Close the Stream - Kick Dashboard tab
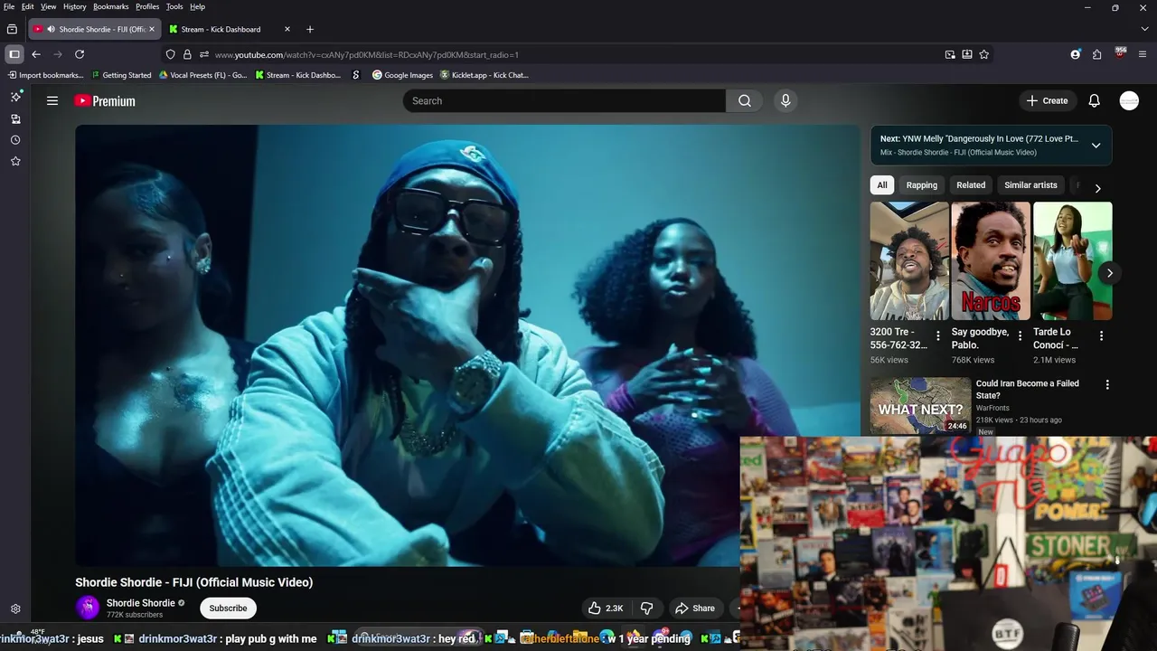The image size is (1157, 651). pyautogui.click(x=287, y=29)
